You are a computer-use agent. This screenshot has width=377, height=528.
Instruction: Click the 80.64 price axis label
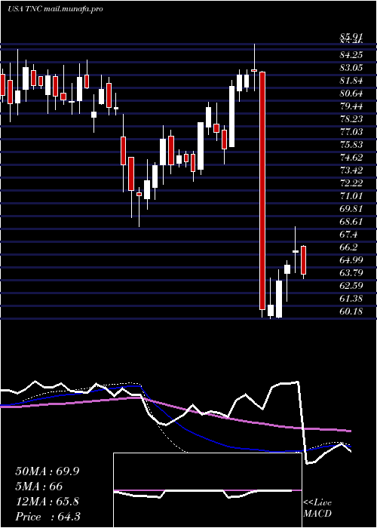pyautogui.click(x=351, y=94)
